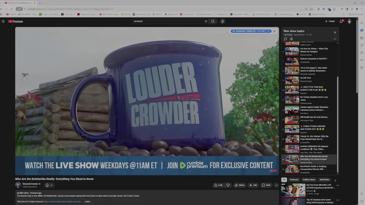Viewport: 365px width, 205px height.
Task: Select the Podcasts filter chip
Action: [x=294, y=180]
